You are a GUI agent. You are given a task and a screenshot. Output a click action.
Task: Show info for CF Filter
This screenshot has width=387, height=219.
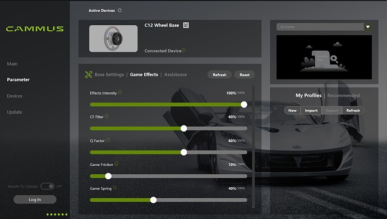point(107,116)
